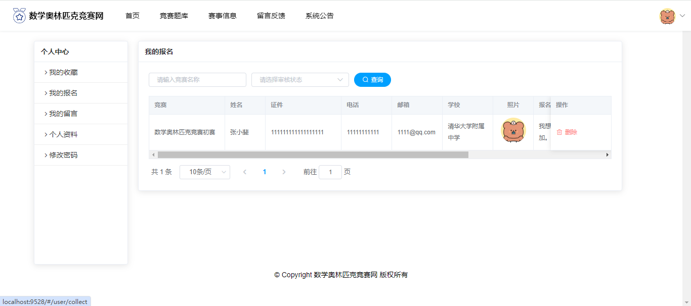
Task: Open the audit status dropdown
Action: point(300,80)
